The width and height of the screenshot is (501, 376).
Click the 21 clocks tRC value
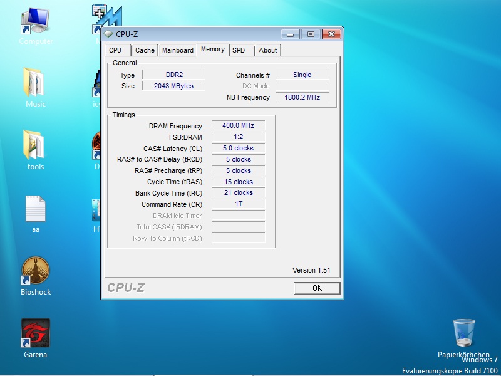click(x=239, y=192)
